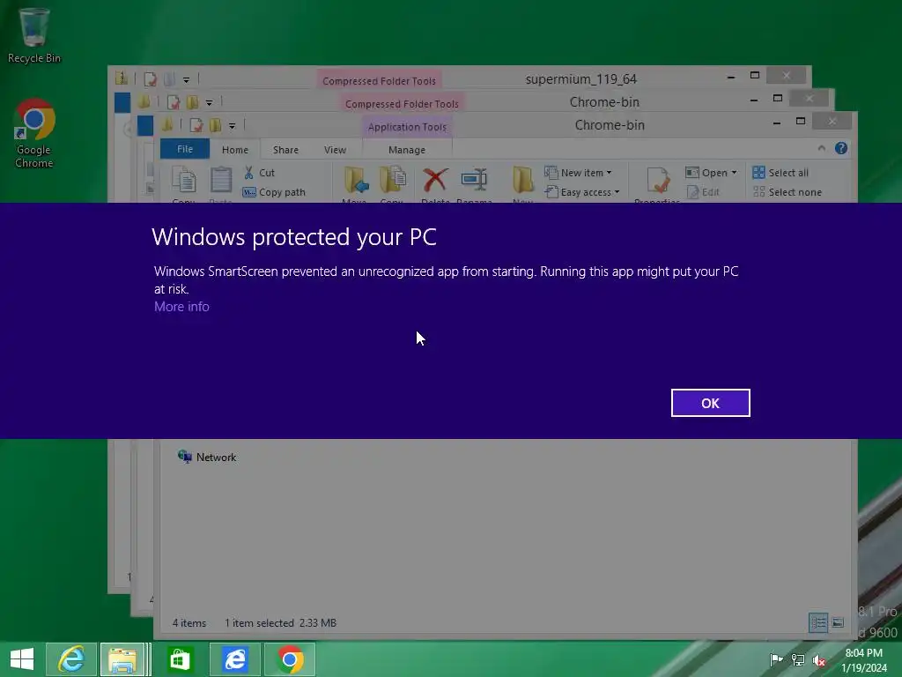Open Chrome icon in taskbar
The image size is (902, 677).
289,659
